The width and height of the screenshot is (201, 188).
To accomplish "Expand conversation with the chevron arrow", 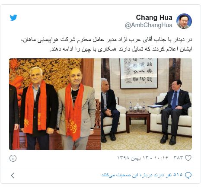I will [13, 175].
